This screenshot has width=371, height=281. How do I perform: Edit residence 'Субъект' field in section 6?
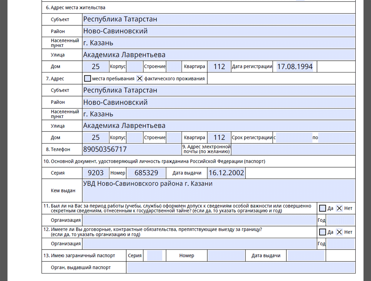coord(219,19)
